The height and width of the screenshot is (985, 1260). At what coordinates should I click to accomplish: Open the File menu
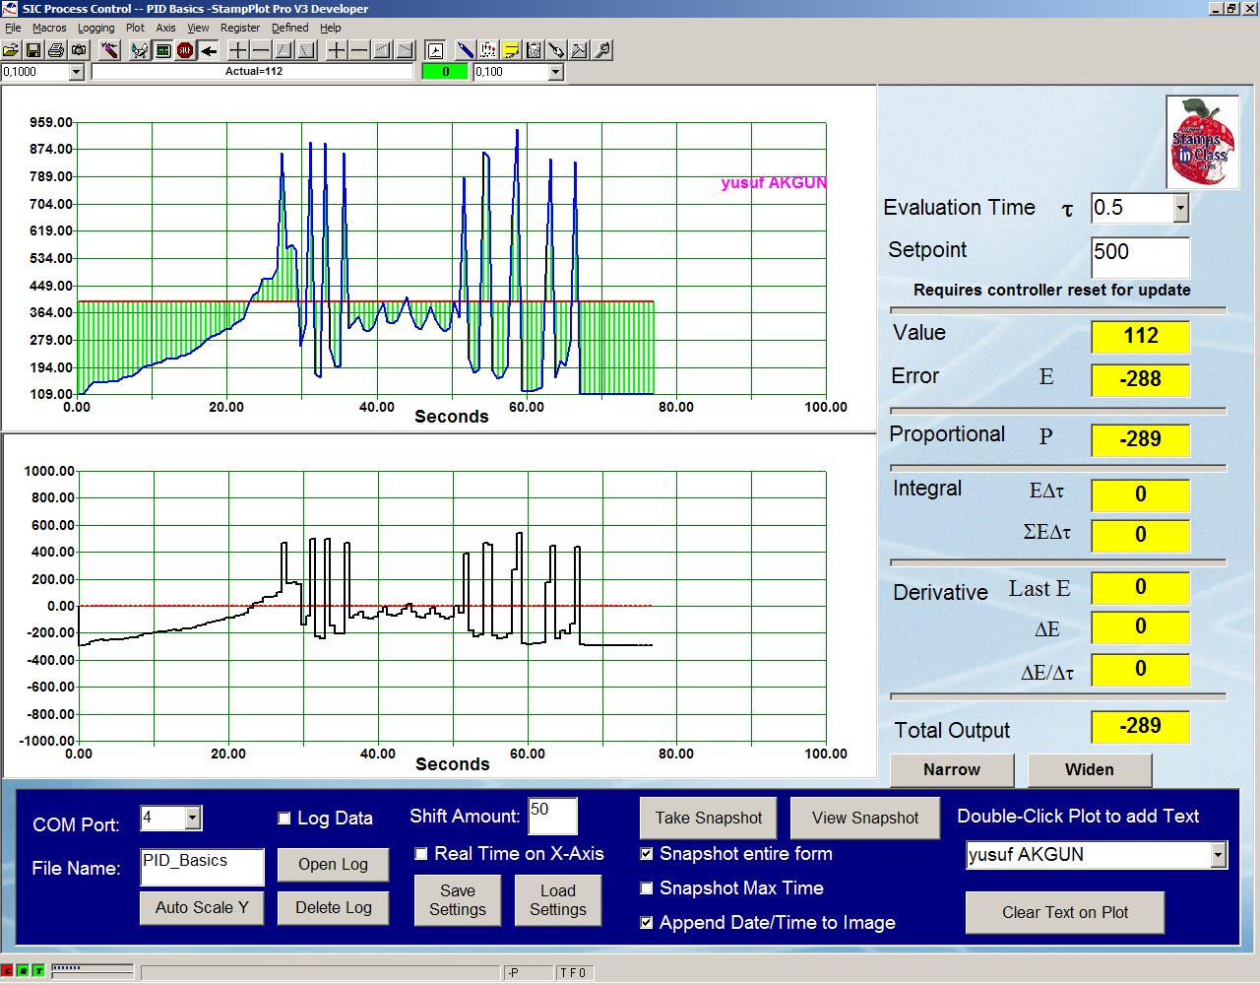tap(13, 28)
